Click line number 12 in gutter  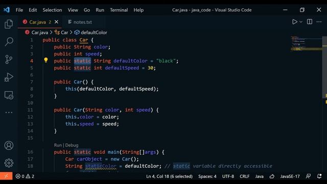click(30, 117)
